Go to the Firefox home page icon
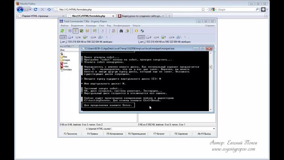Image resolution: width=284 pixels, height=160 pixels. tap(49, 9)
